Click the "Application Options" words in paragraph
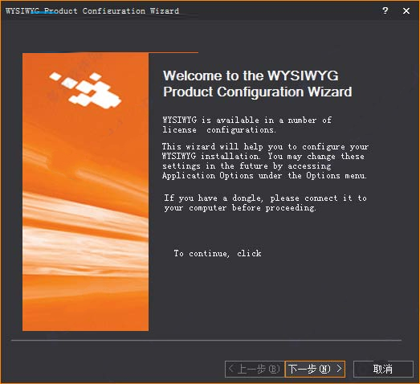This screenshot has width=420, height=384. [x=208, y=176]
